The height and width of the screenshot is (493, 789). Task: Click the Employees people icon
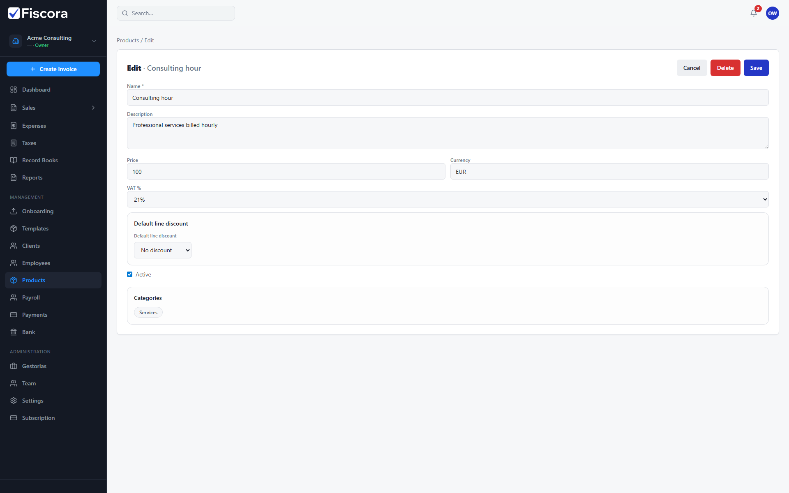14,263
